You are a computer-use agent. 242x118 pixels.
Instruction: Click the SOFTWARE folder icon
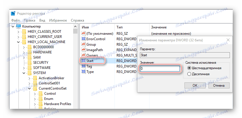[29, 68]
